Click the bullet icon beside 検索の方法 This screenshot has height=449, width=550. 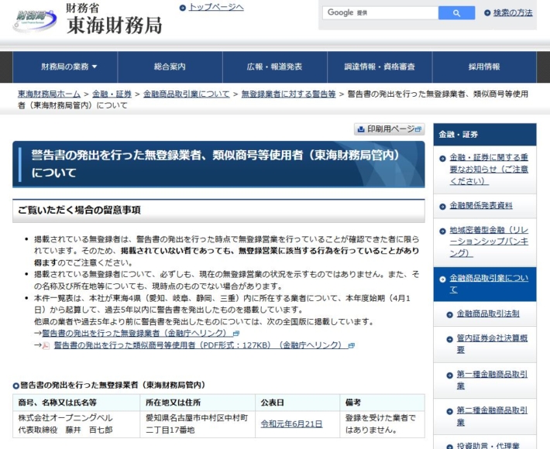click(x=487, y=13)
